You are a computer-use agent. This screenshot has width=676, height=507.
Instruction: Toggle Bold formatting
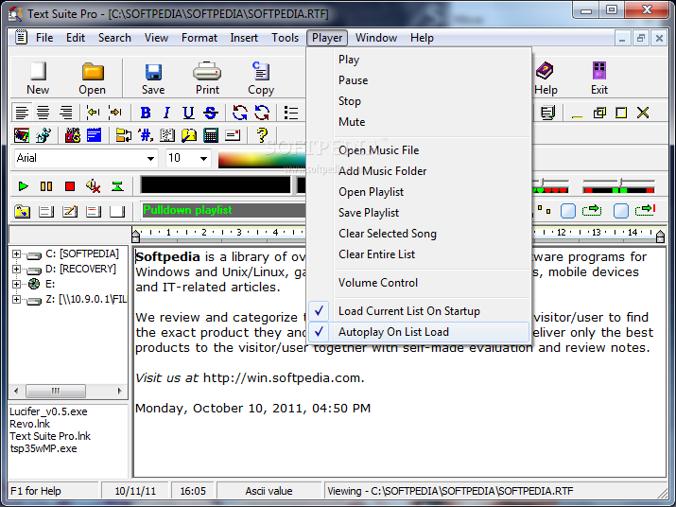[x=146, y=113]
